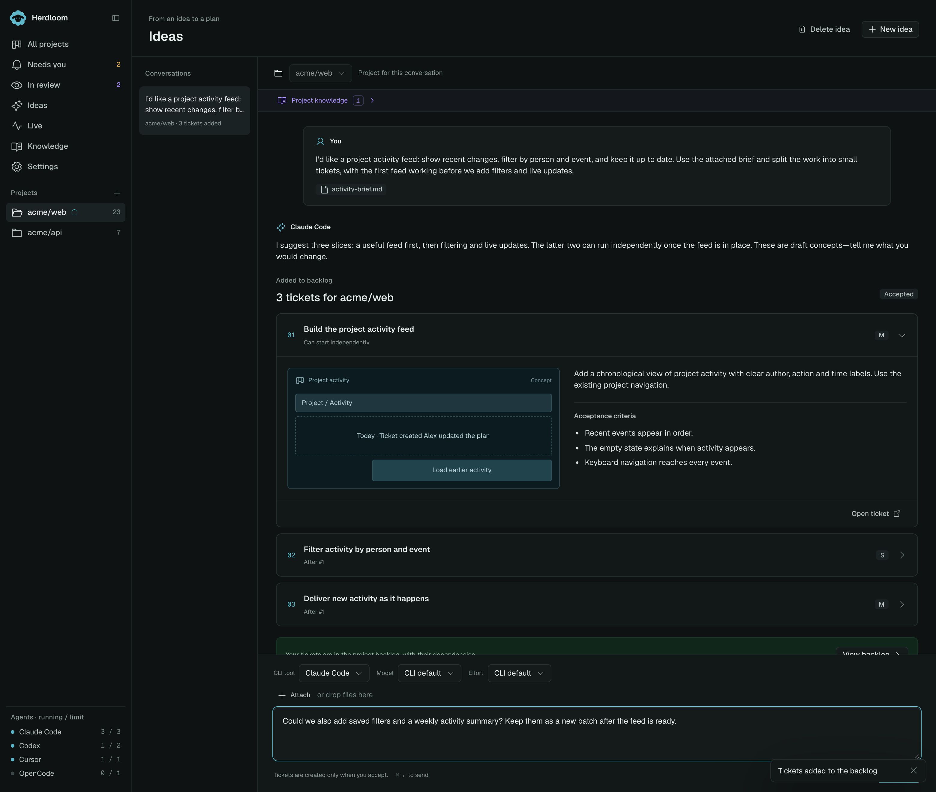
Task: Open the Effort CLI default dropdown
Action: pyautogui.click(x=519, y=673)
